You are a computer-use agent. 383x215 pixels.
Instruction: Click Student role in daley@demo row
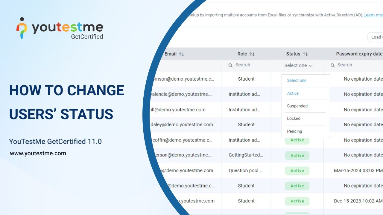[x=246, y=125]
